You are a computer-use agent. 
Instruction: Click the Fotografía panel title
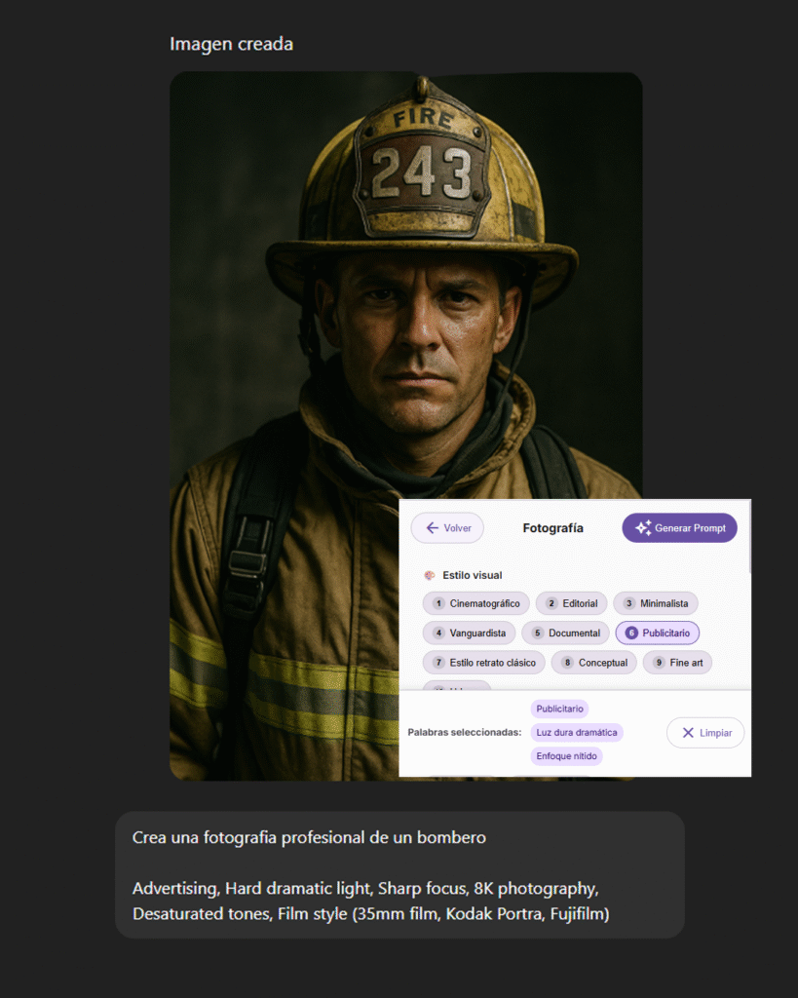553,527
